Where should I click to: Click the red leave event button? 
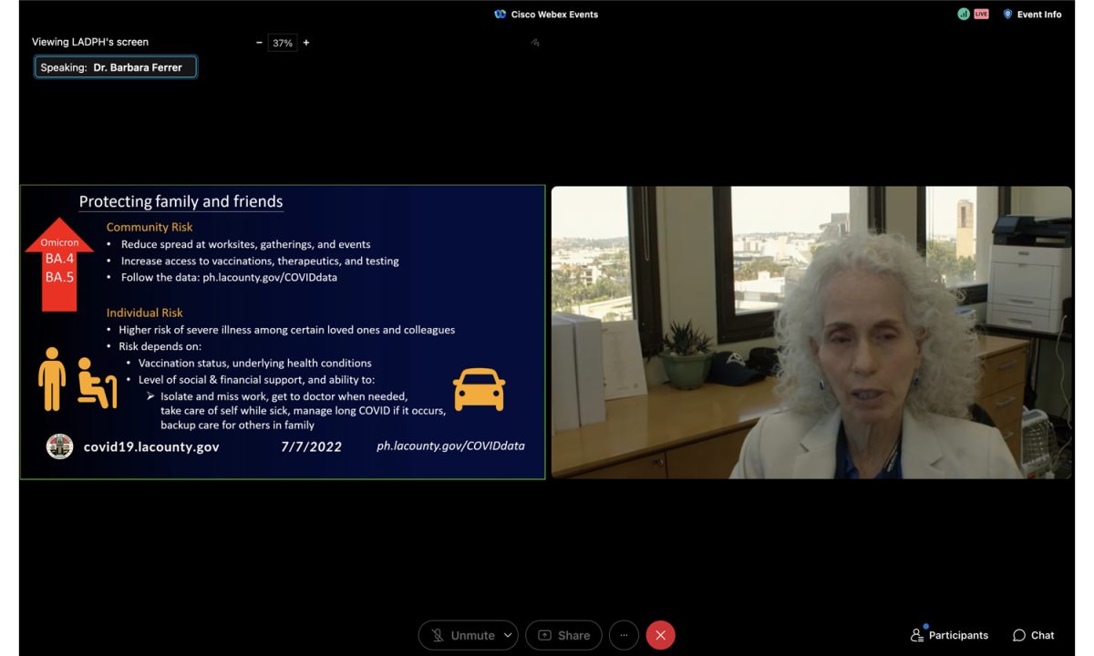click(x=660, y=635)
